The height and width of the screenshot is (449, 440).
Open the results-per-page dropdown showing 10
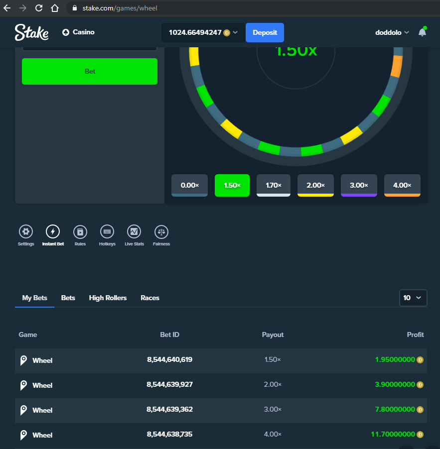(413, 298)
